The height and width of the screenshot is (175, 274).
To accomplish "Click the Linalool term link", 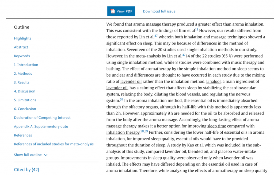I will pyautogui.click(x=213, y=81).
